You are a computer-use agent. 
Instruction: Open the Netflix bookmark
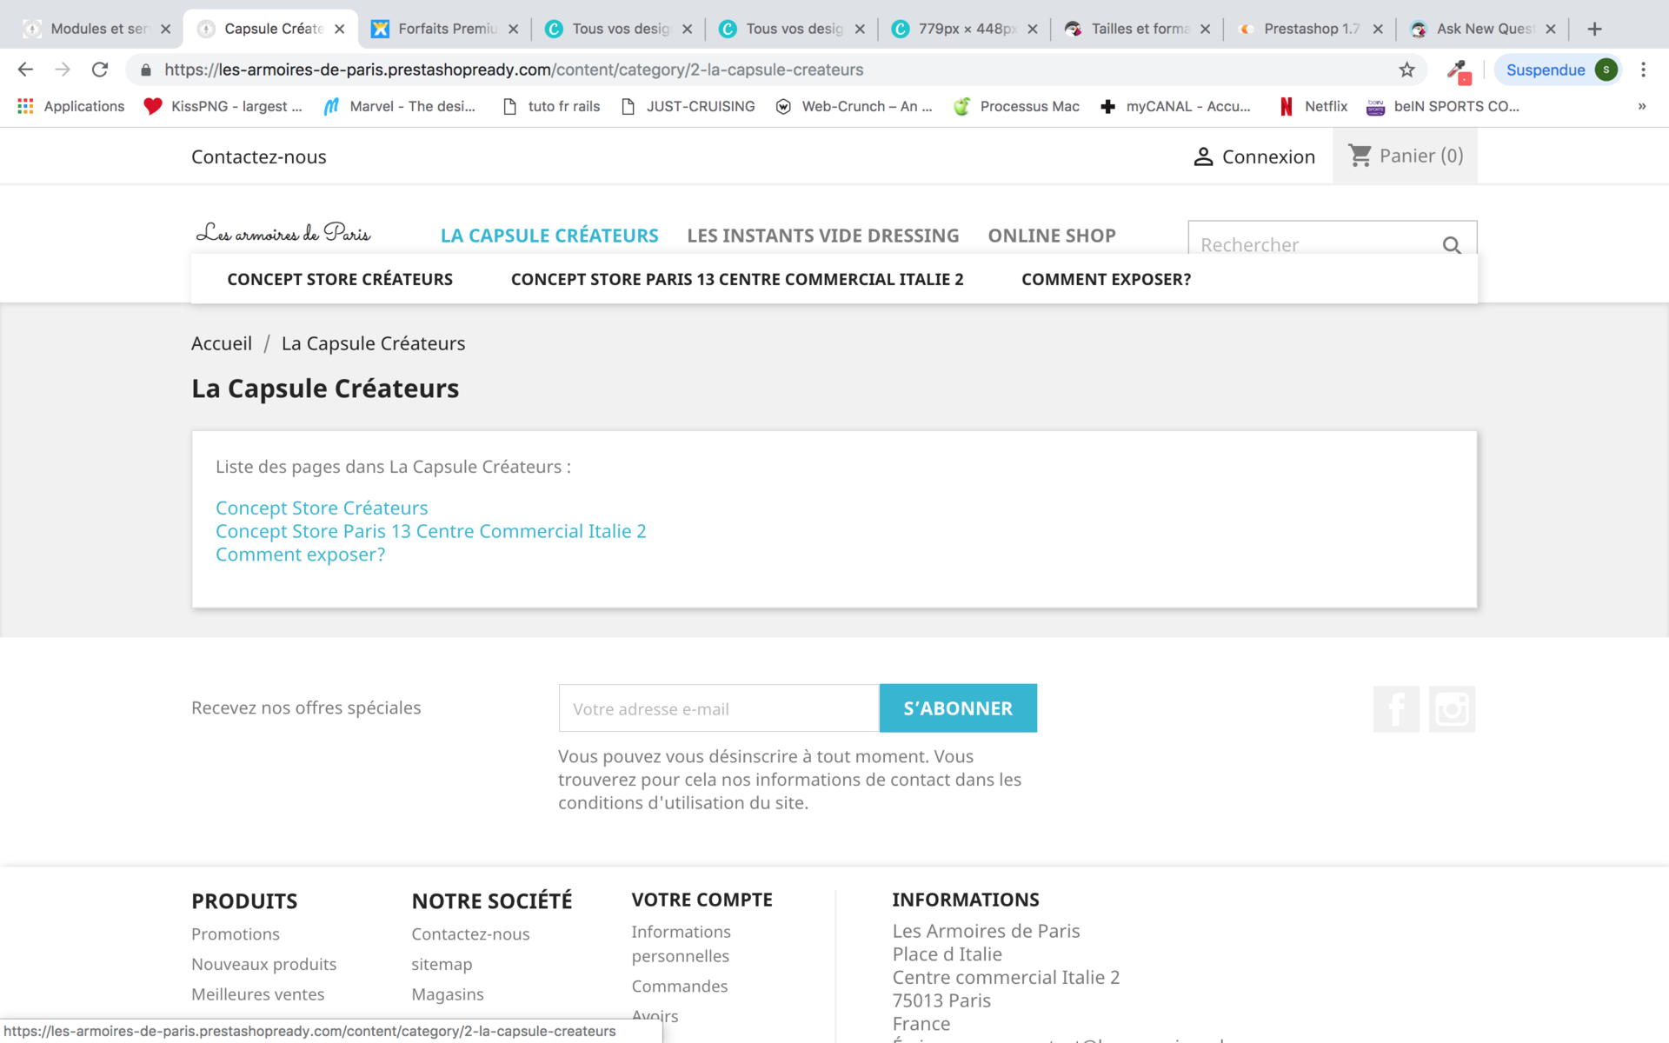pyautogui.click(x=1313, y=106)
